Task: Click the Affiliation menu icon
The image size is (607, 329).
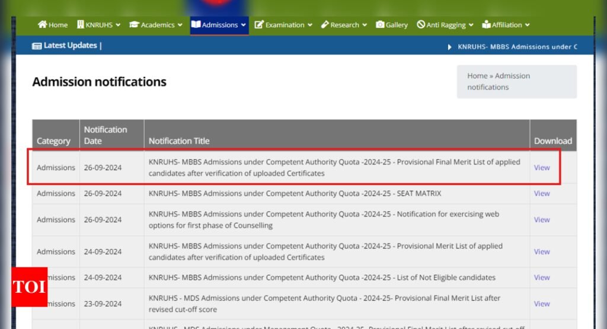Action: click(487, 25)
